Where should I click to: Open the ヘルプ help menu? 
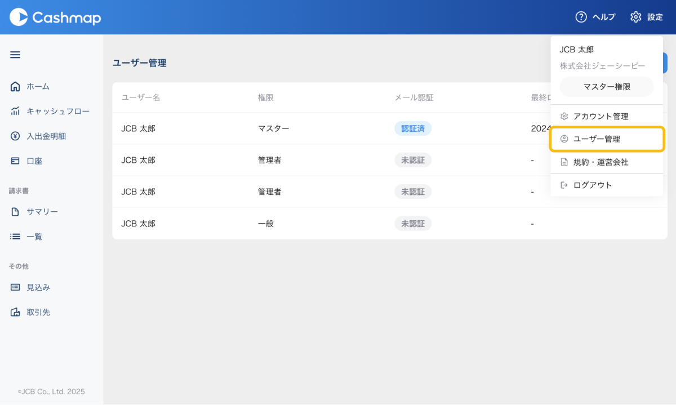point(595,17)
